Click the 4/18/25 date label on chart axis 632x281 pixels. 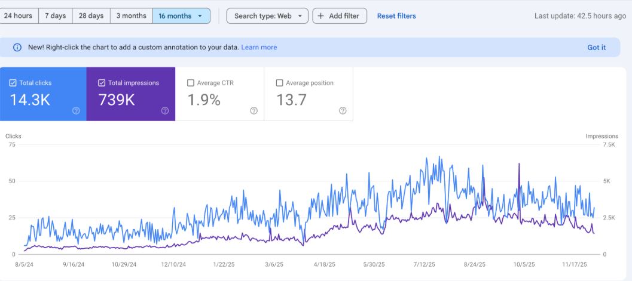click(x=323, y=264)
